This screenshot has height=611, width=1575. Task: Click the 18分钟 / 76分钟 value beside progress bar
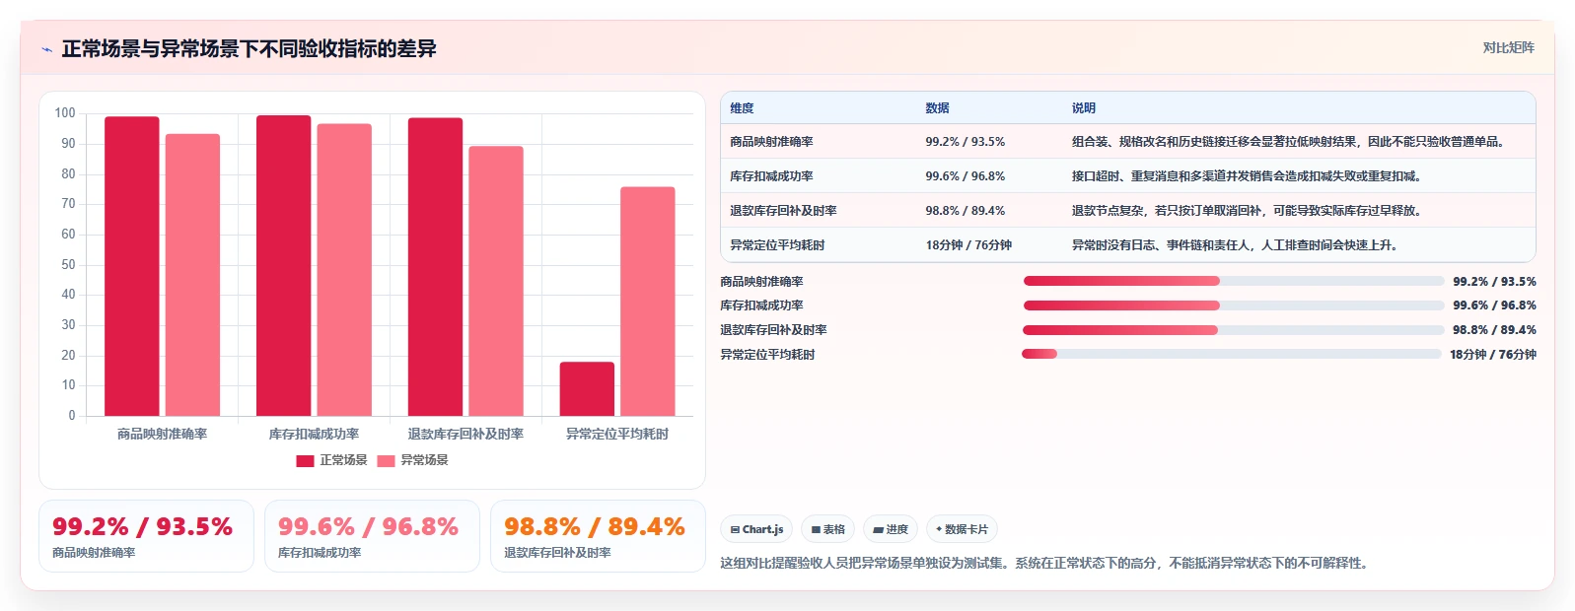click(1493, 355)
